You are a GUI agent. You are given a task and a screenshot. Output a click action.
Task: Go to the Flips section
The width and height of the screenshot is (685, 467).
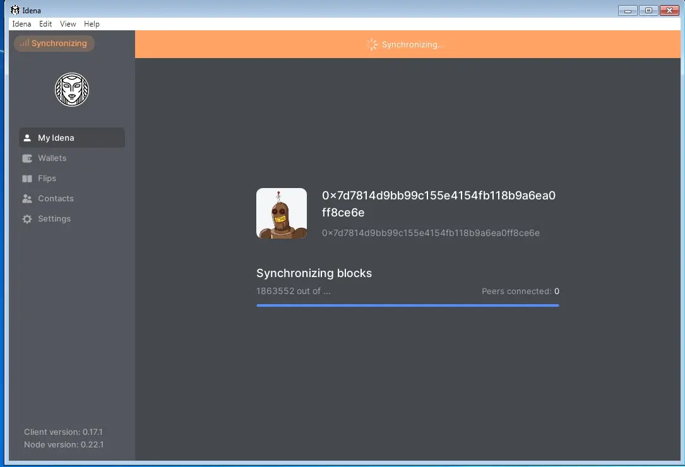coord(71,178)
